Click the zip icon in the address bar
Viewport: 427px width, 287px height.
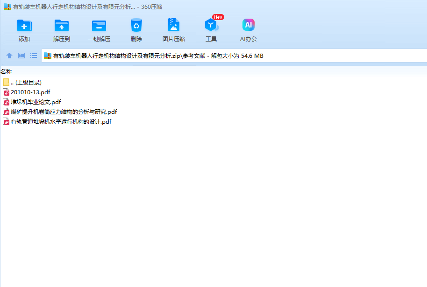pos(48,56)
